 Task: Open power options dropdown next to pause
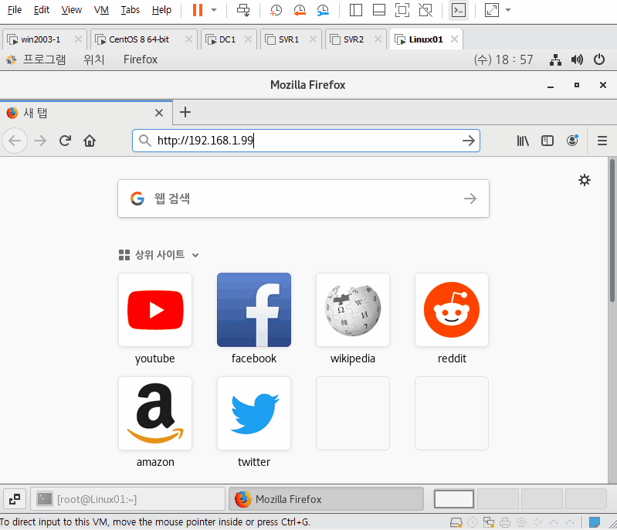[x=214, y=10]
